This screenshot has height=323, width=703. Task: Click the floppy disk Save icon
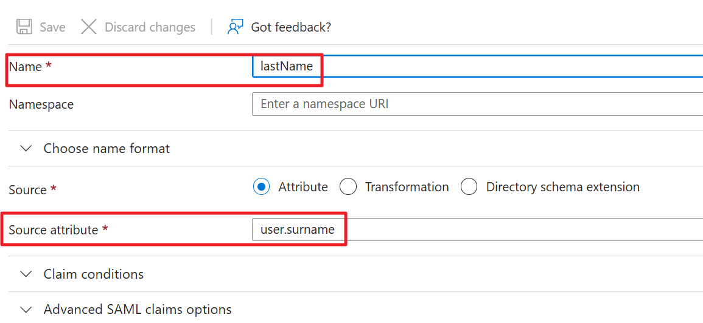(x=24, y=27)
